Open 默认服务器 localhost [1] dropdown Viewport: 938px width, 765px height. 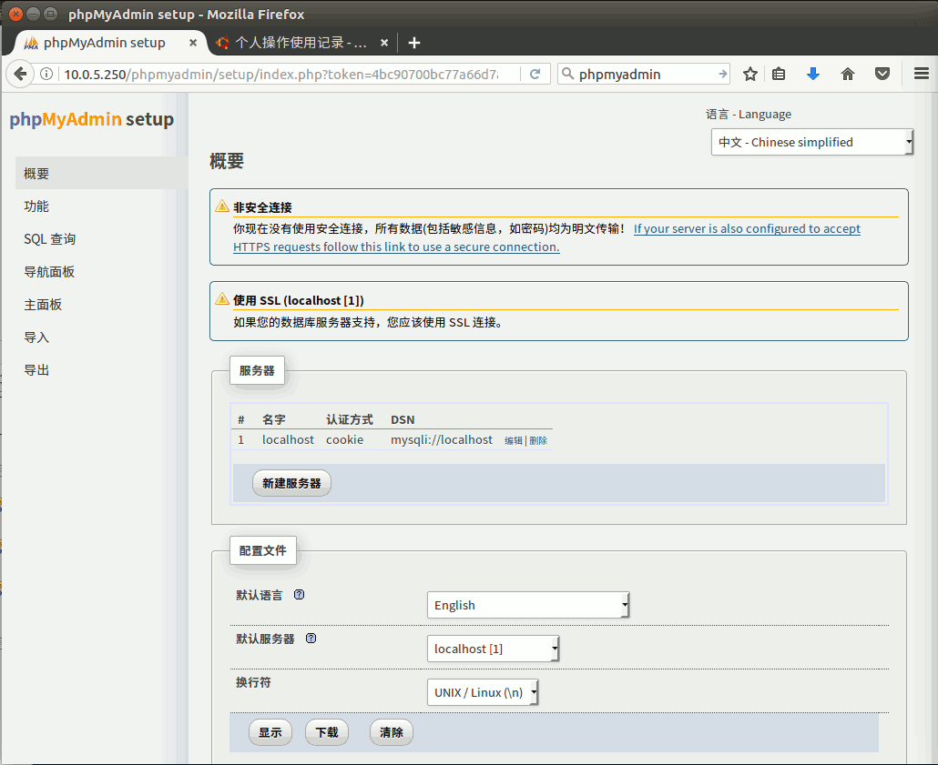coord(493,649)
